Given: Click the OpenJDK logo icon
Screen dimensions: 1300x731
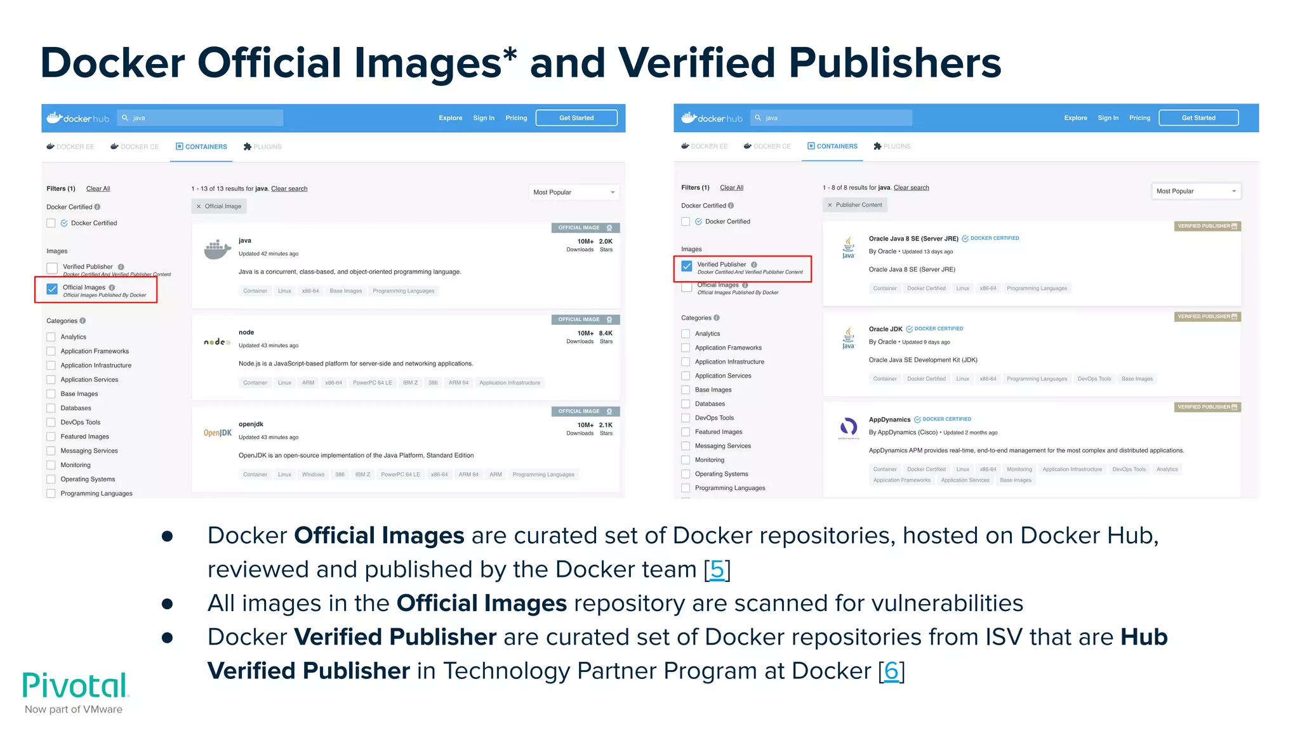Looking at the screenshot, I should pos(217,433).
